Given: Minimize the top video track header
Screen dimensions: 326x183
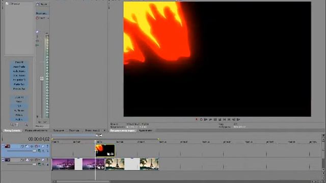Looking at the screenshot, I should pyautogui.click(x=3, y=146).
